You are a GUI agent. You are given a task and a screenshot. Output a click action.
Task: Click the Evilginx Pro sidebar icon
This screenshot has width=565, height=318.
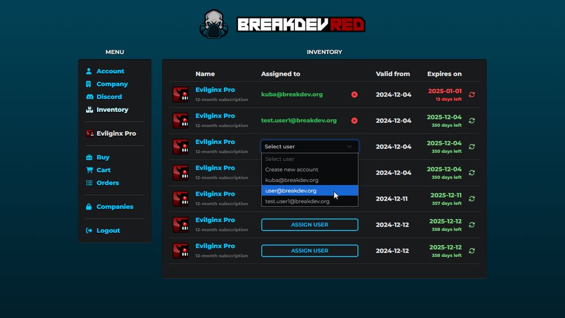click(90, 133)
